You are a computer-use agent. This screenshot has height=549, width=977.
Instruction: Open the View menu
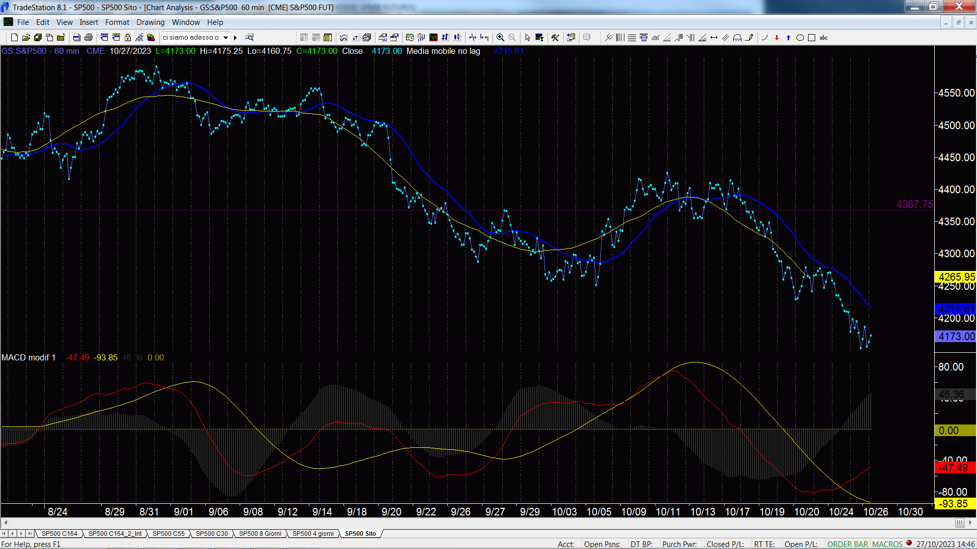click(65, 22)
